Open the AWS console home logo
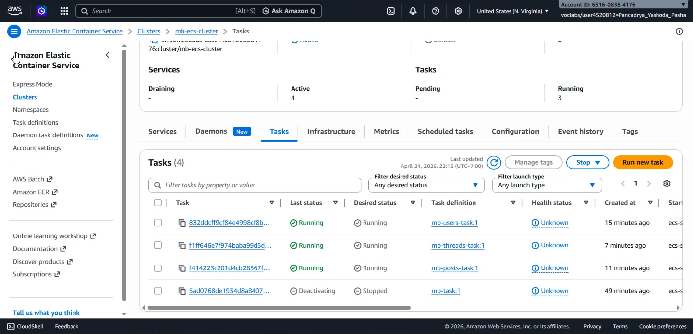The image size is (693, 334). pyautogui.click(x=15, y=11)
